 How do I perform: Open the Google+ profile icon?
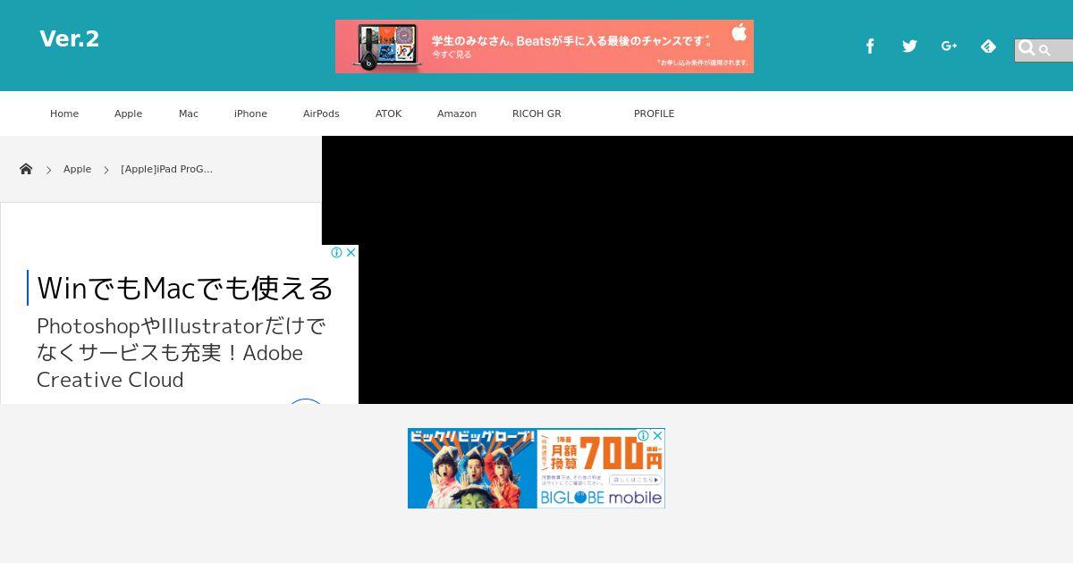949,46
